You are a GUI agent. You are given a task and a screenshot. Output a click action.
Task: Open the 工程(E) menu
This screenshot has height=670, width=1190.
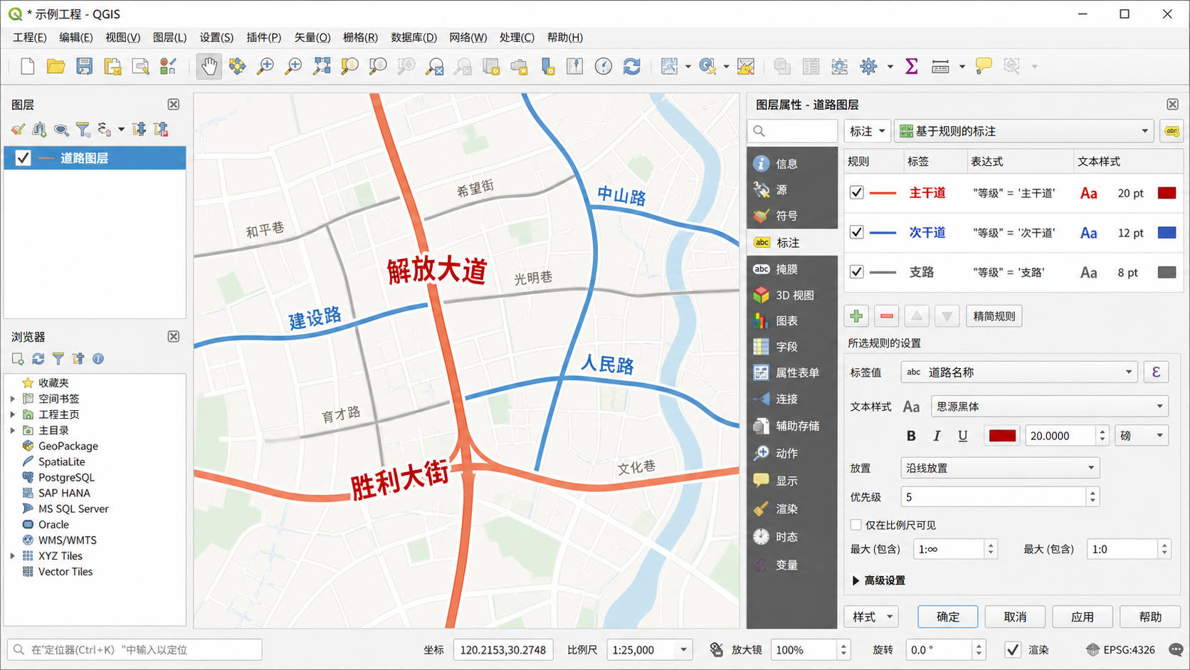[29, 37]
